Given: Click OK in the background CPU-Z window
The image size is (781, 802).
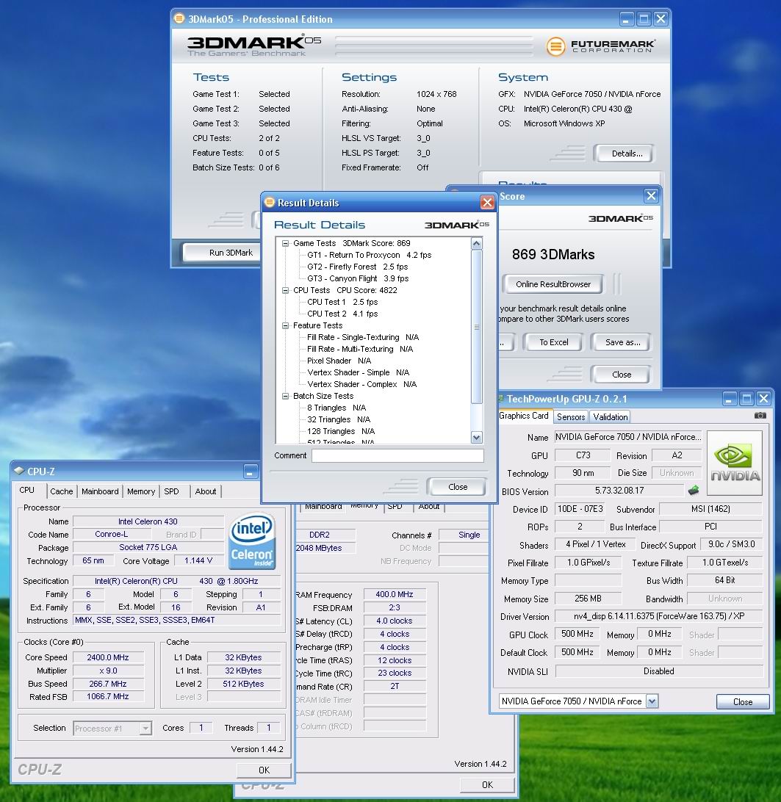Looking at the screenshot, I should pos(487,784).
